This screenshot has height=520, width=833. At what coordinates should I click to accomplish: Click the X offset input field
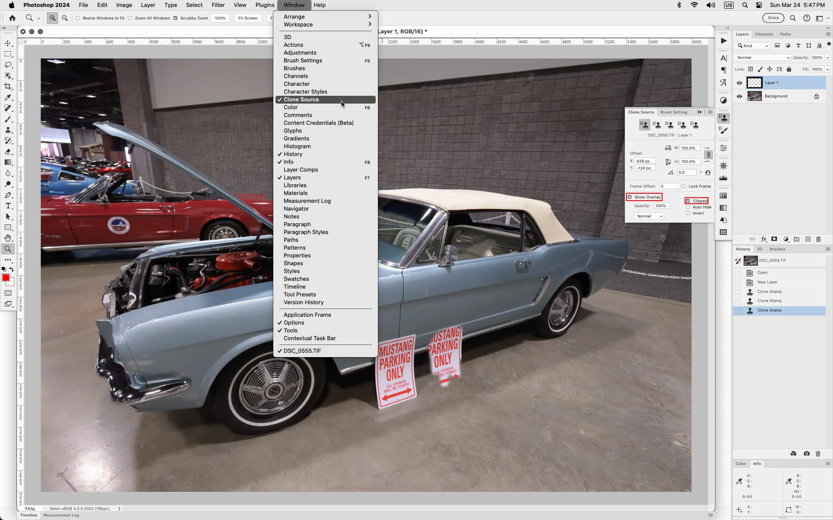click(x=645, y=161)
